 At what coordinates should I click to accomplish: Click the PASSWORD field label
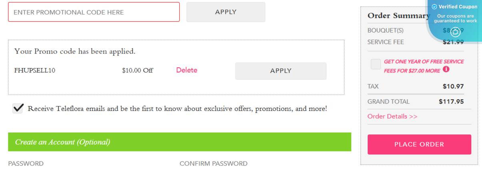(x=26, y=164)
